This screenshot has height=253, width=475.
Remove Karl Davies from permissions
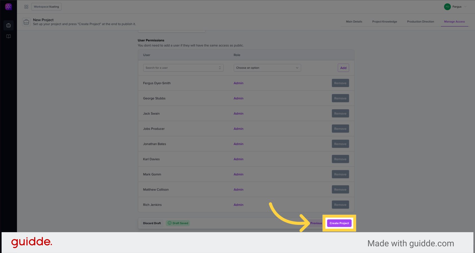pyautogui.click(x=340, y=159)
